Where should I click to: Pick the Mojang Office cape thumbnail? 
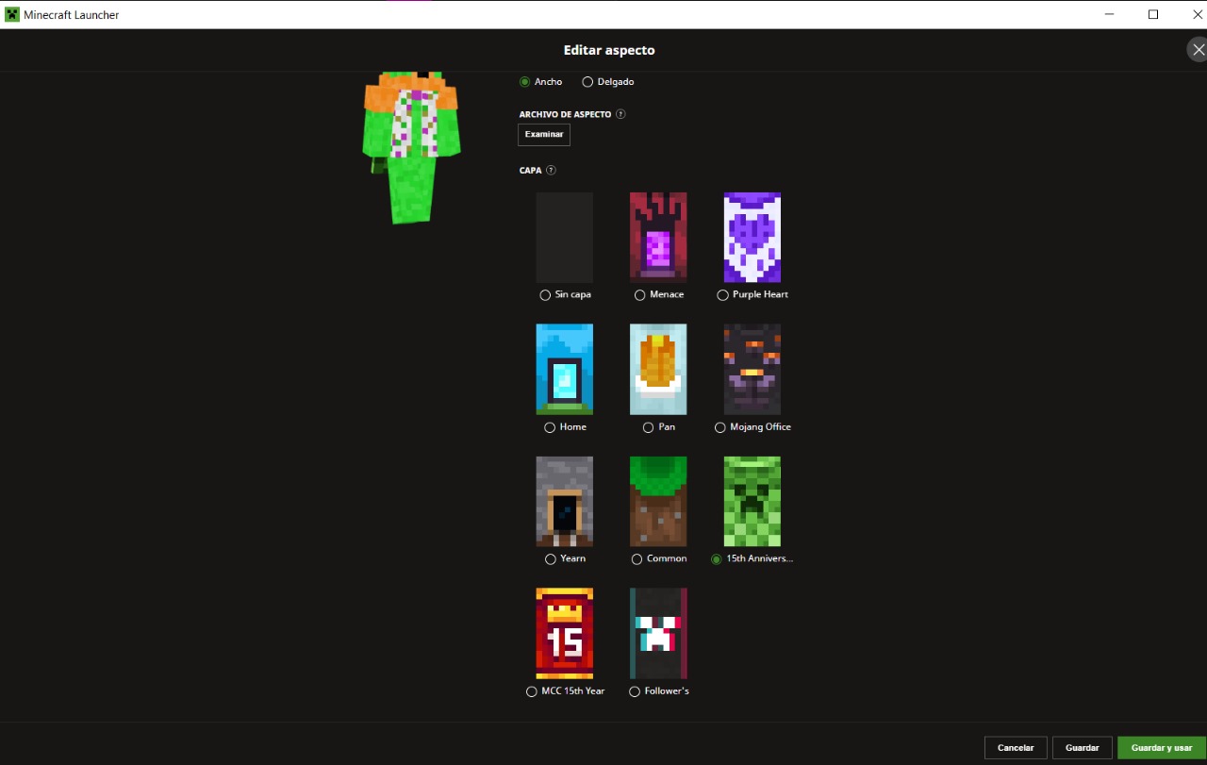pos(752,370)
